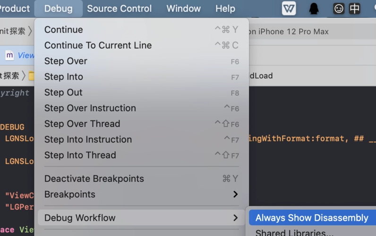Choose Step Into from Debug menu
This screenshot has height=236, width=376.
point(63,76)
